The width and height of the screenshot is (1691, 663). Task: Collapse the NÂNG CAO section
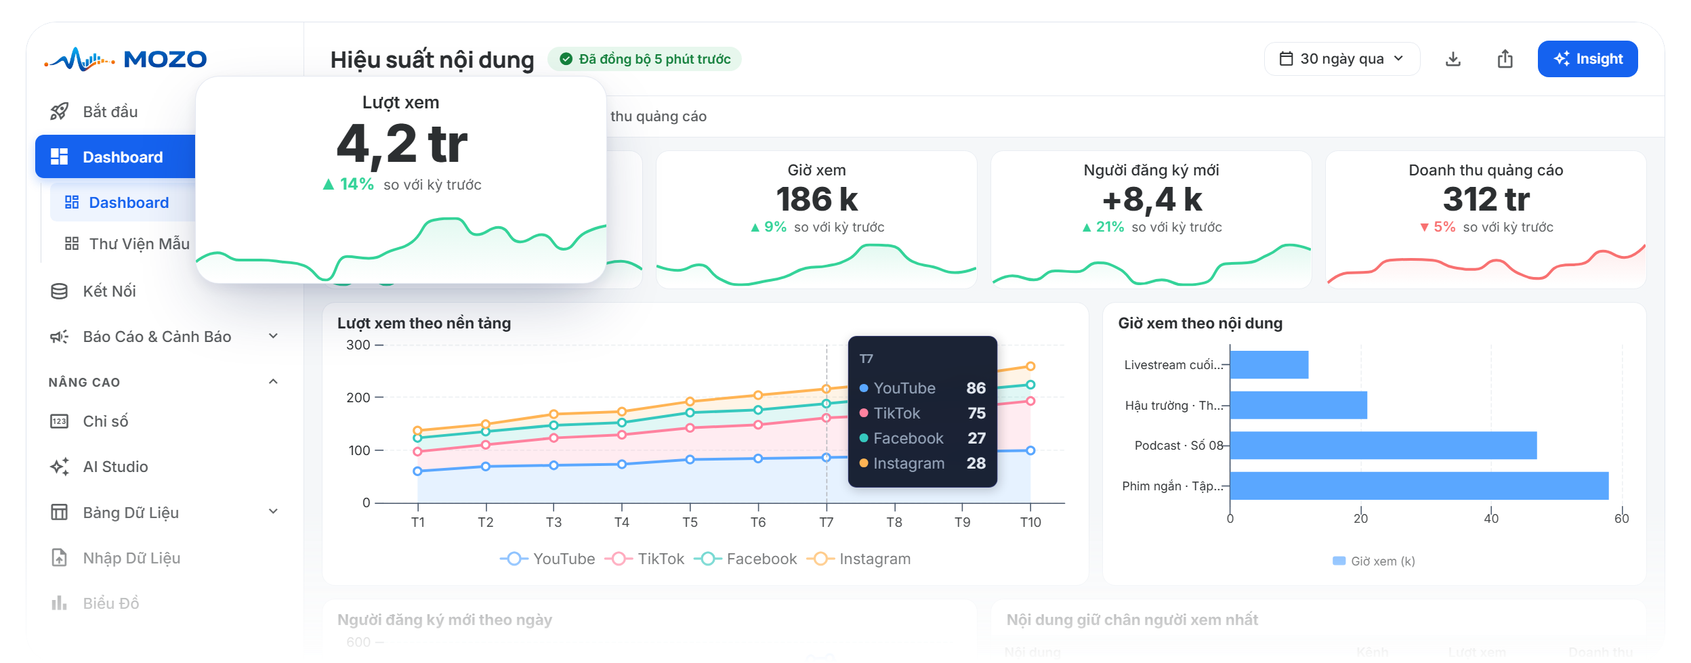click(x=274, y=381)
